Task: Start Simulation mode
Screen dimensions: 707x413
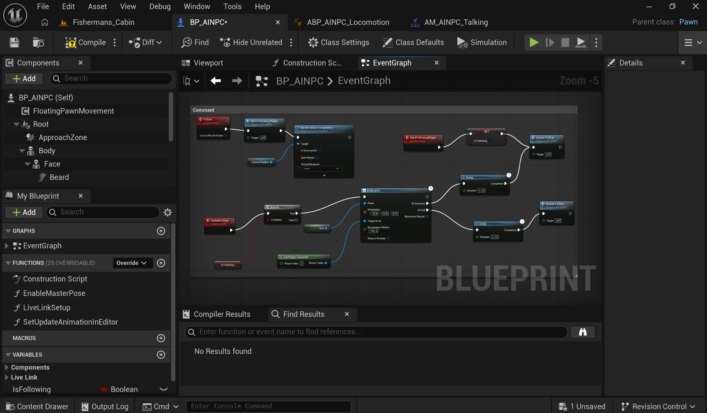Action: tap(482, 42)
